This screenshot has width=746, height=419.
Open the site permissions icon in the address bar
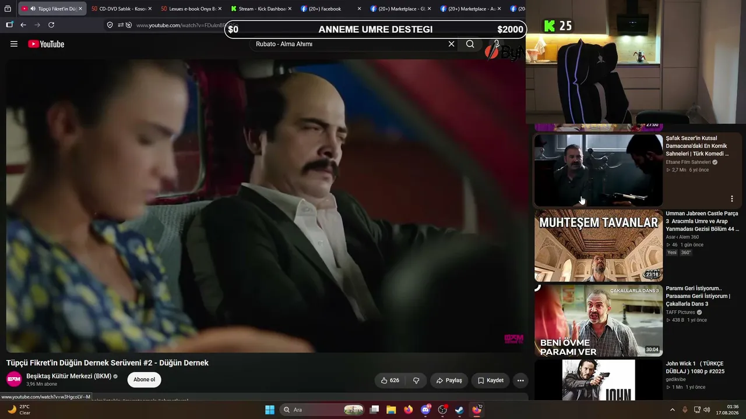(121, 25)
